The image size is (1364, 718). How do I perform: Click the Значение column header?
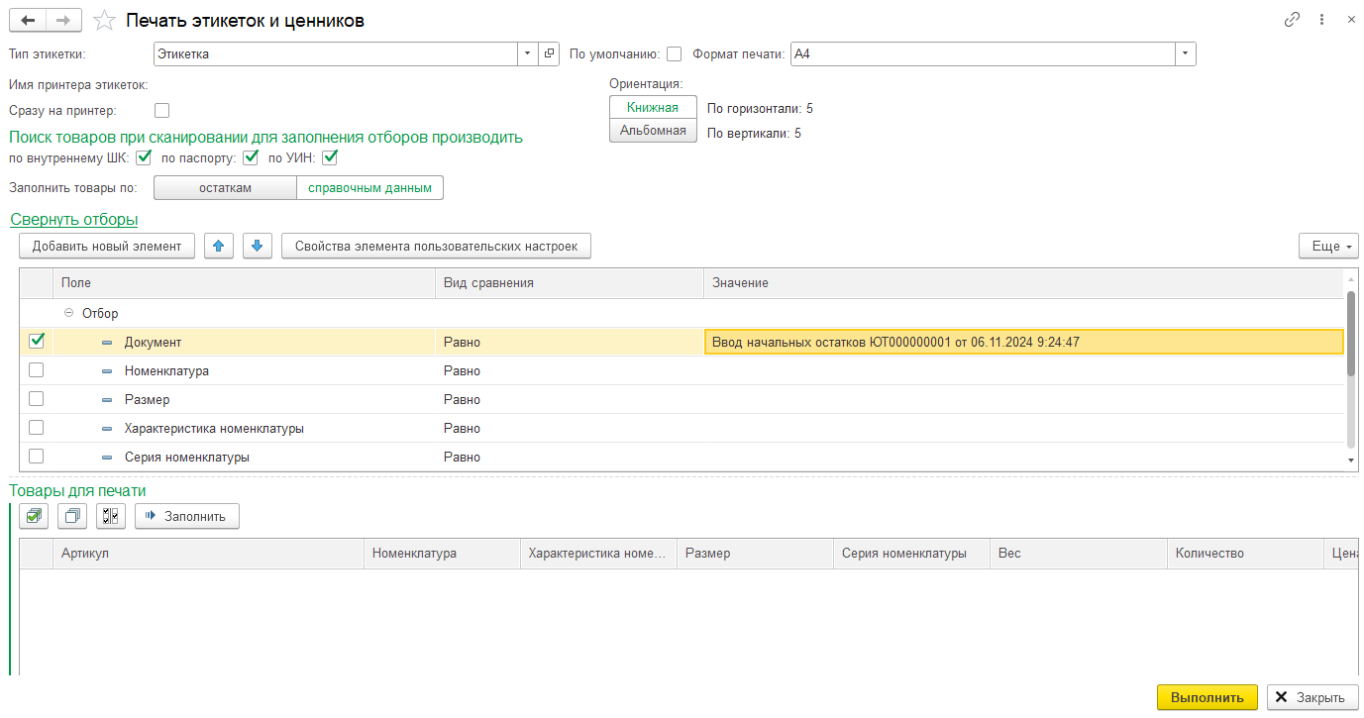(x=1024, y=282)
